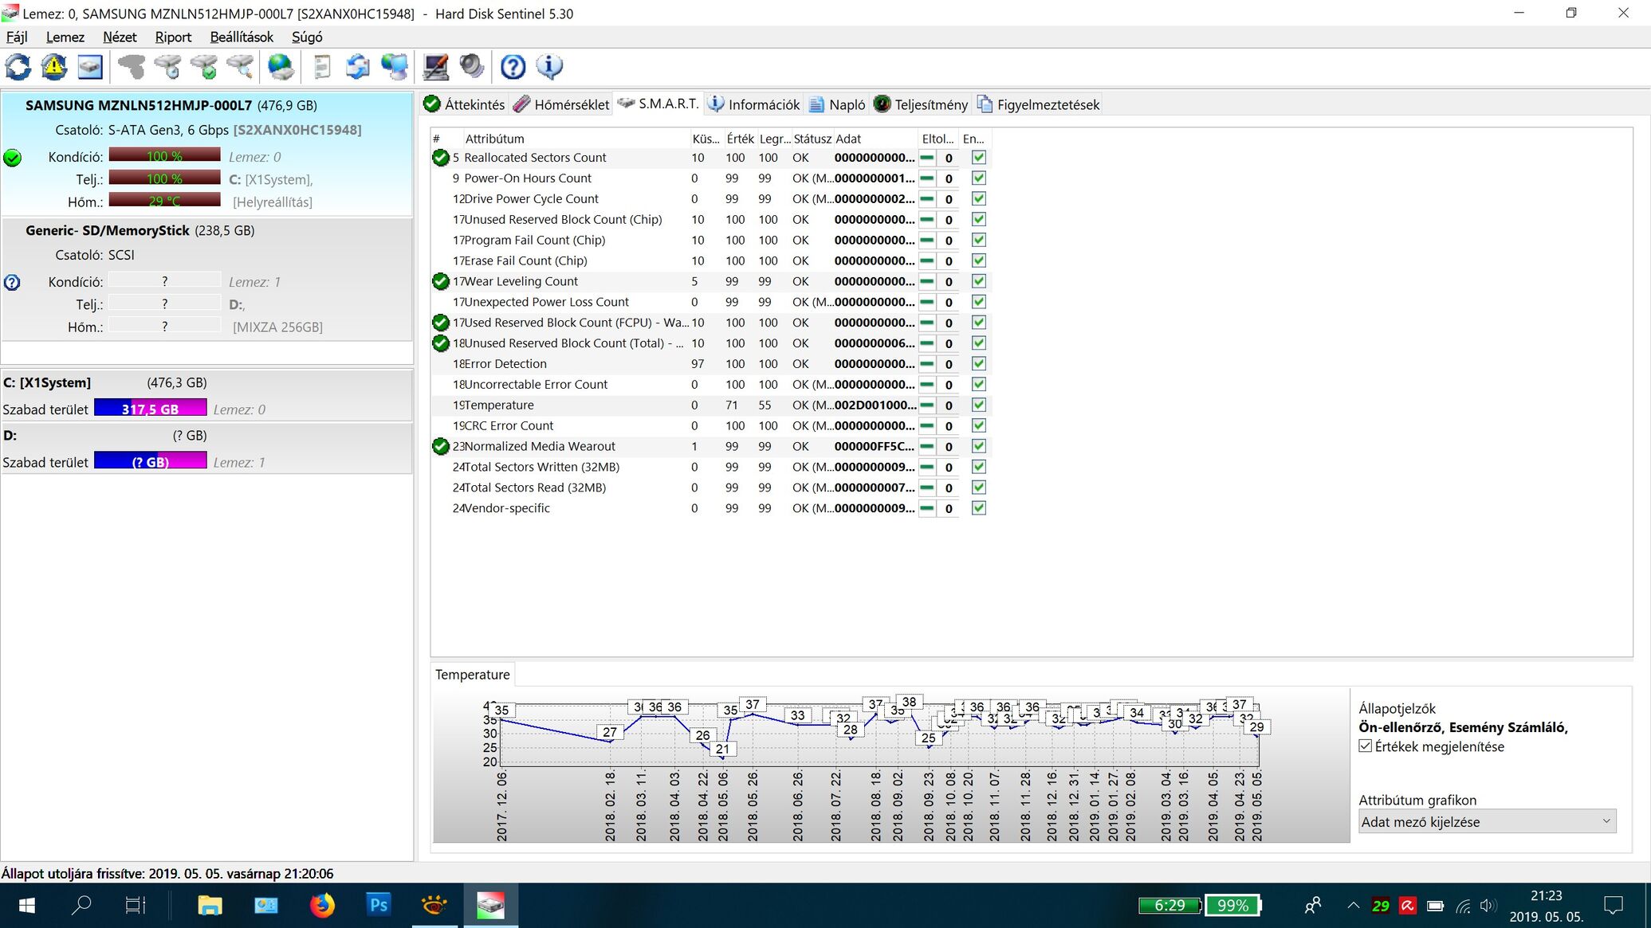Open Firefox from the taskbar

pos(322,906)
